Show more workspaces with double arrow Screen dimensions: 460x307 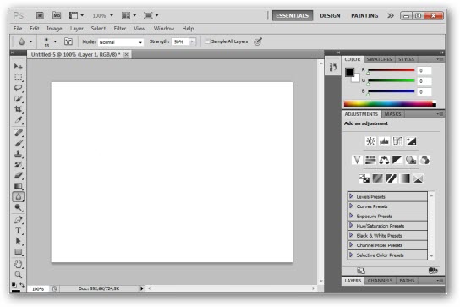pos(391,15)
